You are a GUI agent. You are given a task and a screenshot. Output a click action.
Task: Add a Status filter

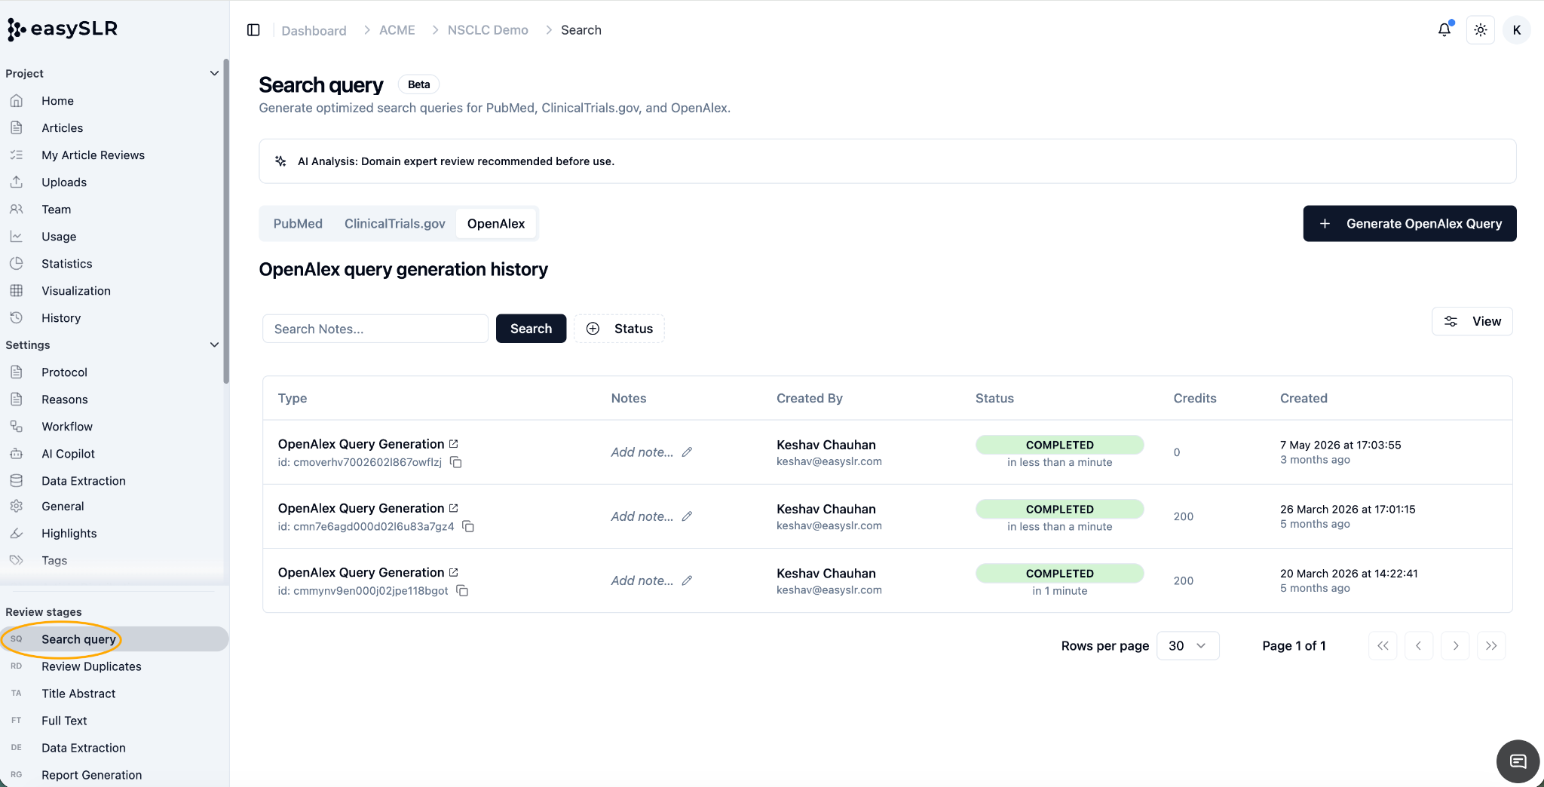coord(619,329)
